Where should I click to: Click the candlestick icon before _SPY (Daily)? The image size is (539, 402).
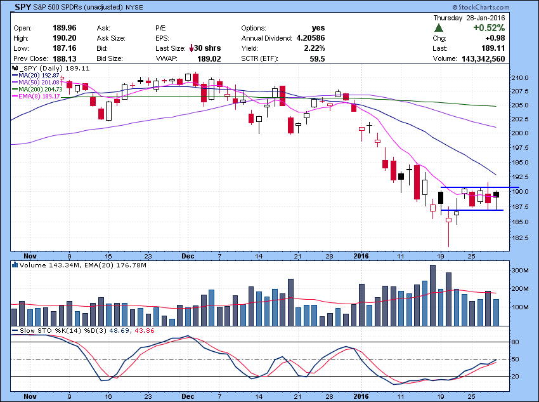click(15, 68)
